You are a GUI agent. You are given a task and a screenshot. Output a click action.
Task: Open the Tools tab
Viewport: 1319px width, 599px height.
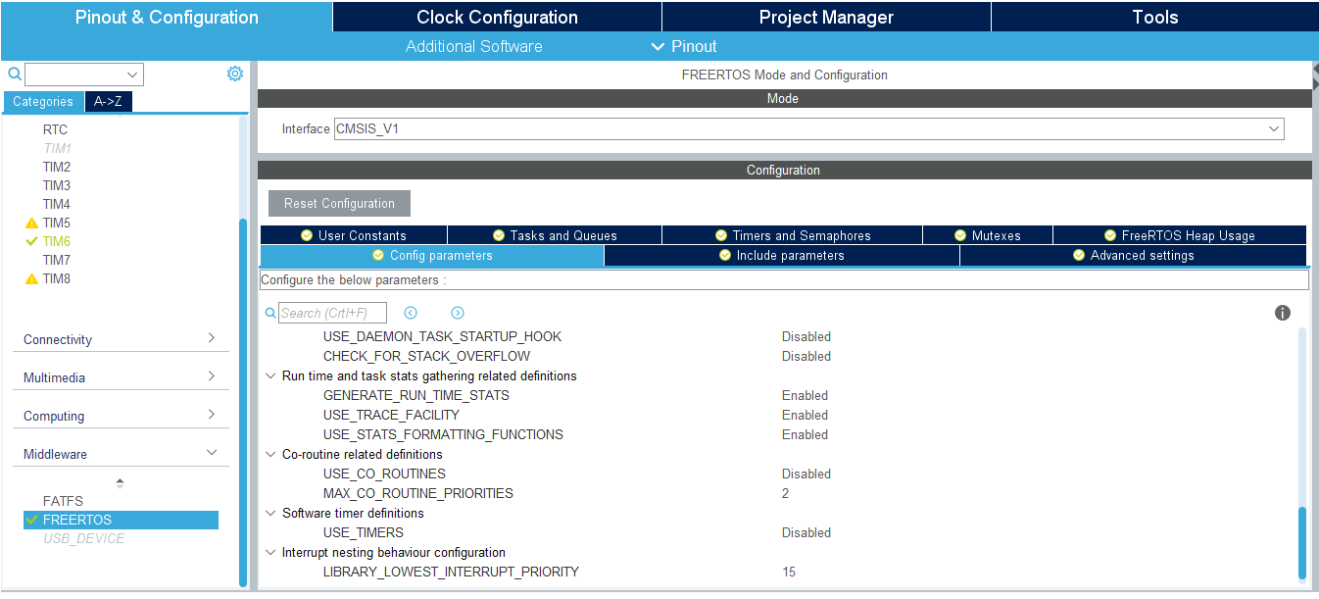pyautogui.click(x=1154, y=17)
